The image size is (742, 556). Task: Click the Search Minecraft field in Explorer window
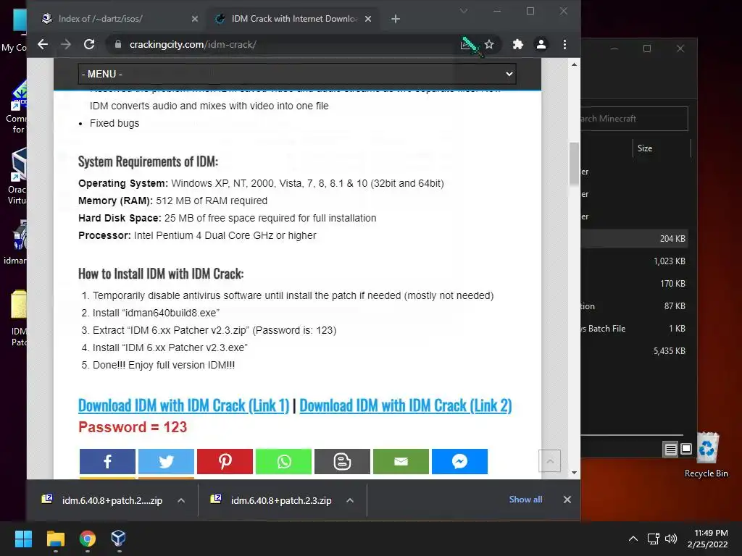pos(634,119)
